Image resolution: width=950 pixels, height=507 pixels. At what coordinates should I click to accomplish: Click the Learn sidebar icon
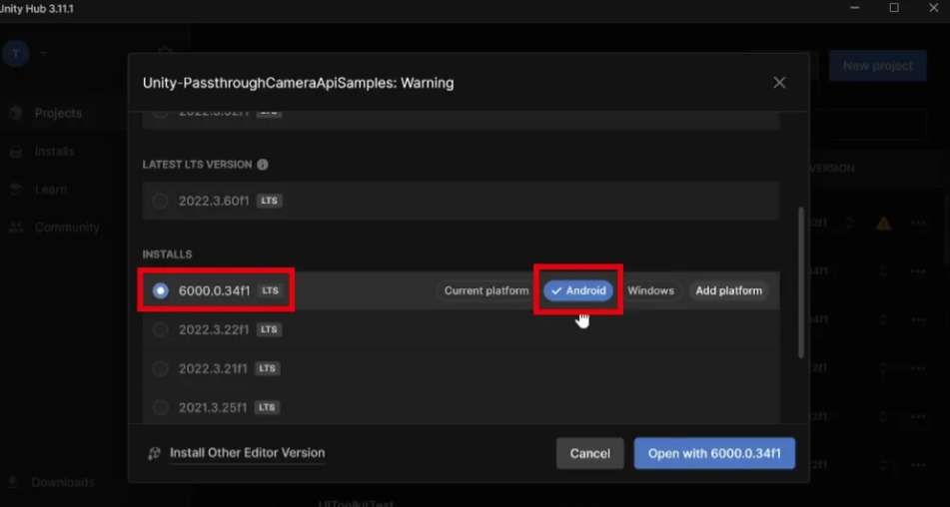click(x=16, y=190)
